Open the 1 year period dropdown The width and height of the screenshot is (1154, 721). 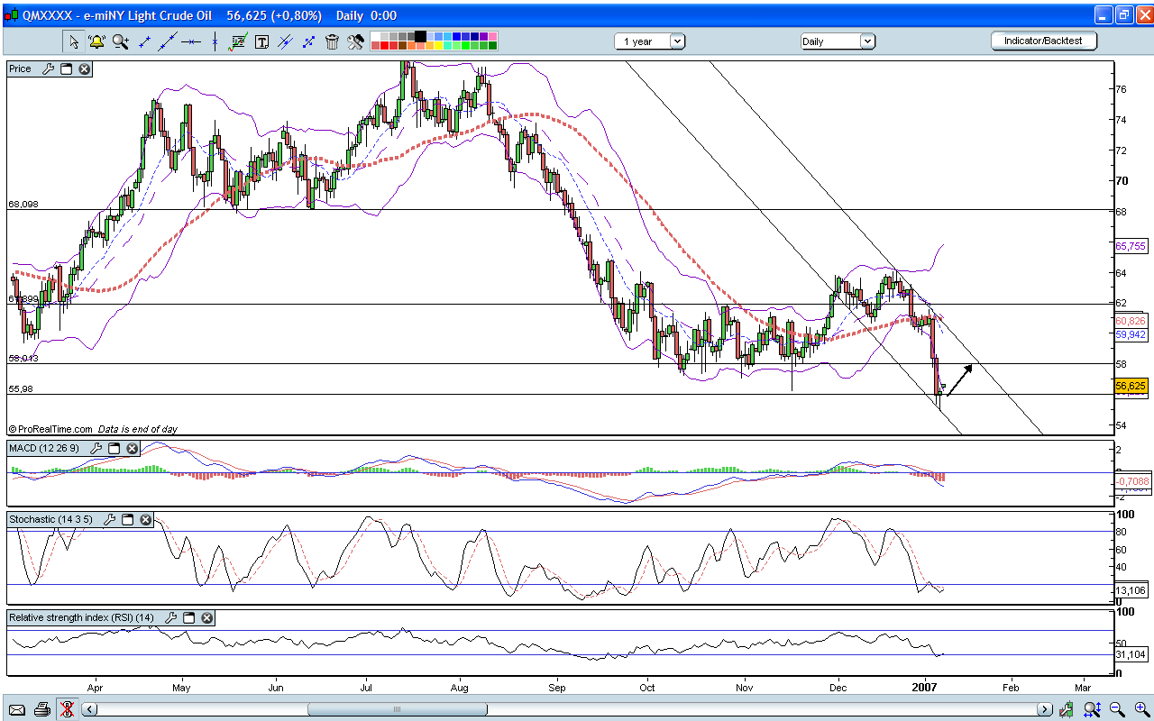[x=651, y=41]
